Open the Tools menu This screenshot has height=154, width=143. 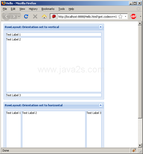(x=62, y=9)
